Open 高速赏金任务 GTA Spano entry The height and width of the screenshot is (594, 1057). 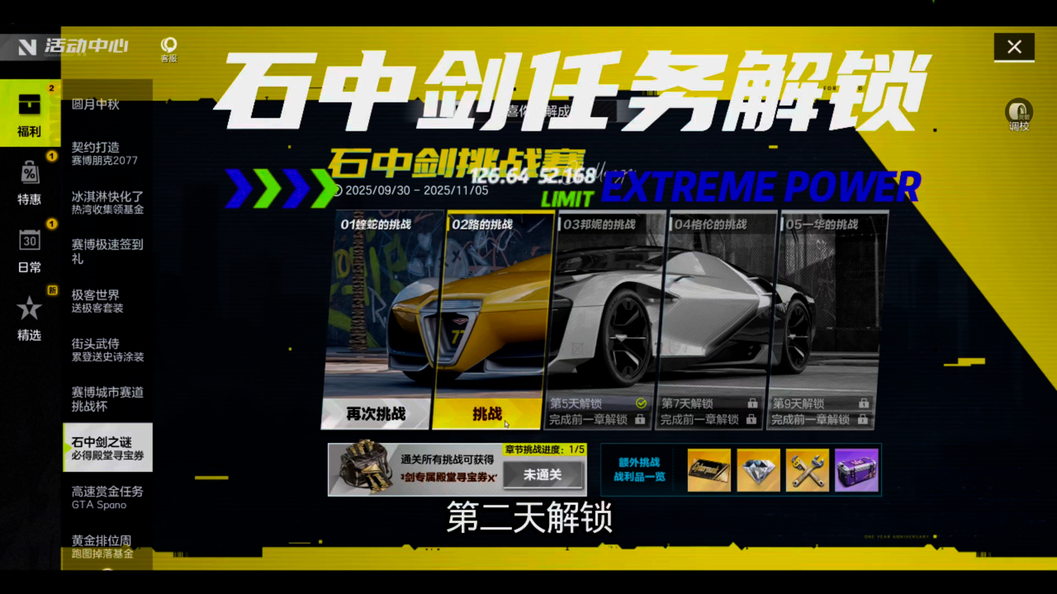[x=108, y=497]
